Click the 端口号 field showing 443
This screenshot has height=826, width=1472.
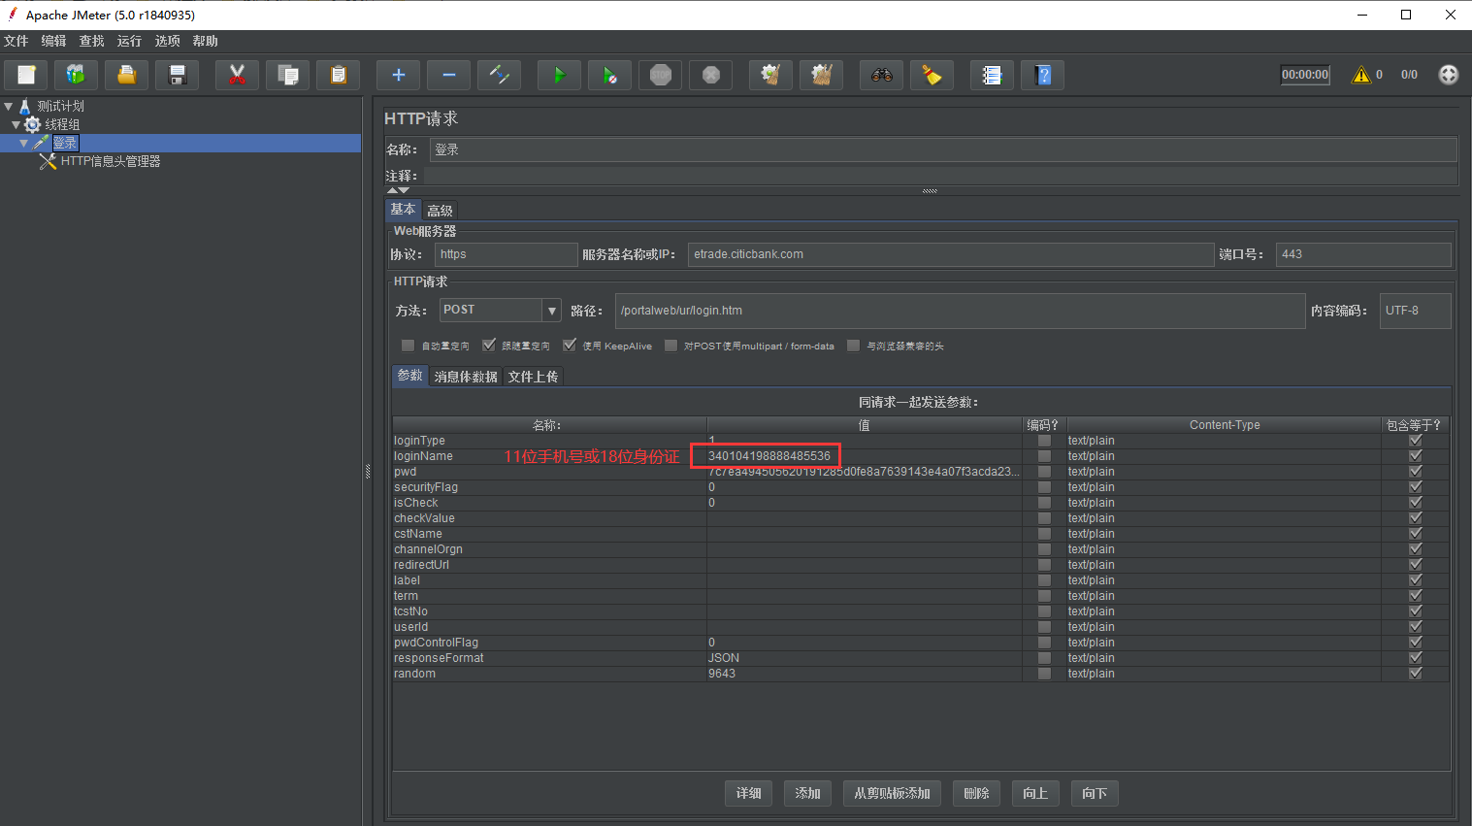click(1363, 254)
